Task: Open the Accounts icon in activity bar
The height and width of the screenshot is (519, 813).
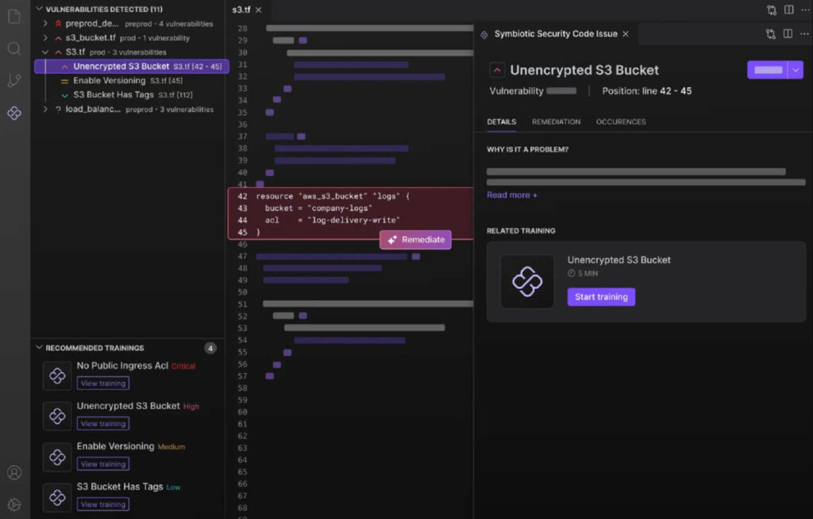Action: click(14, 472)
